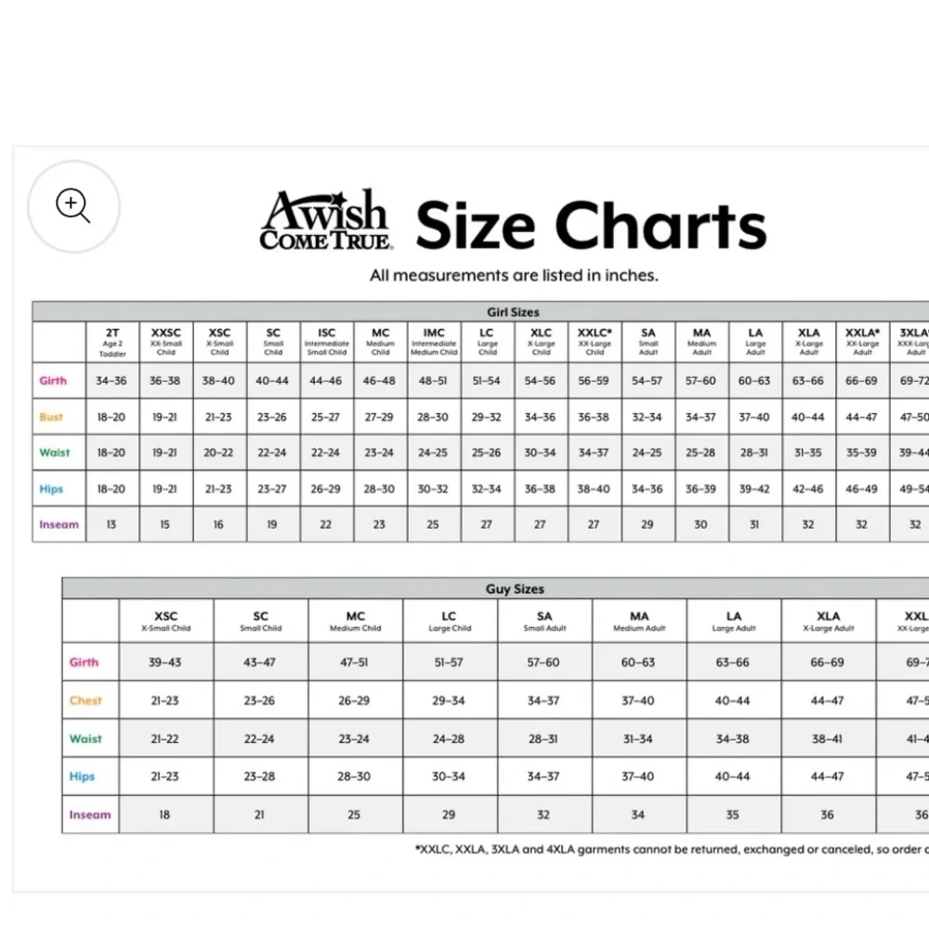Click the XXLC column in Girl Sizes
This screenshot has height=929, width=929.
[x=595, y=343]
